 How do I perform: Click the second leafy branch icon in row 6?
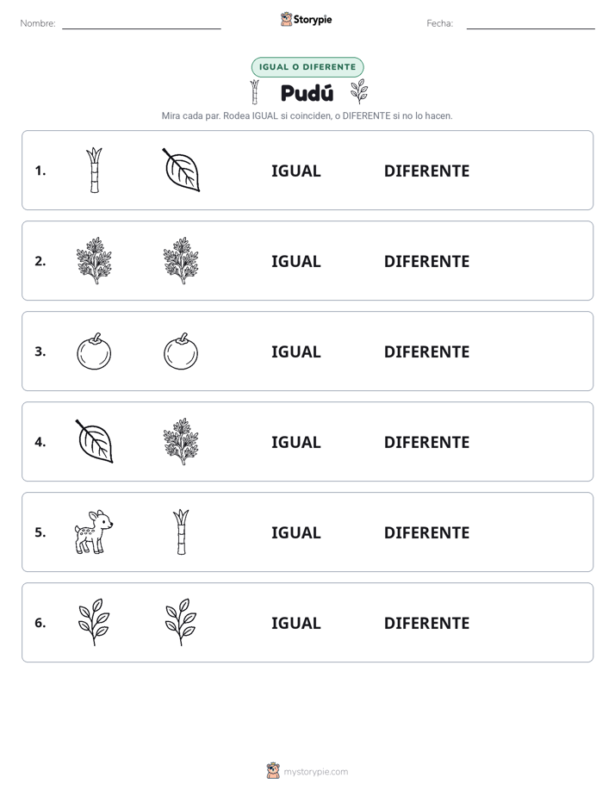coord(181,622)
